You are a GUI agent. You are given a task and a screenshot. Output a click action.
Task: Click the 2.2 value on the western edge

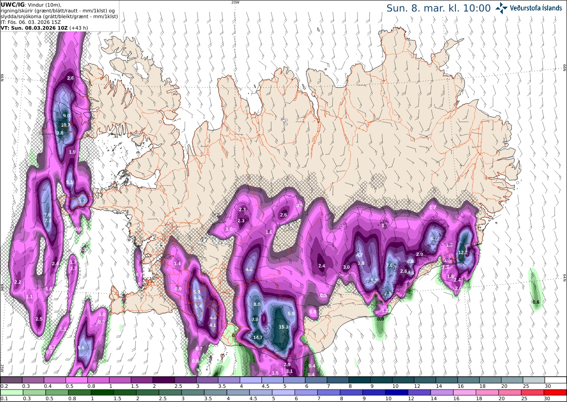point(18,282)
